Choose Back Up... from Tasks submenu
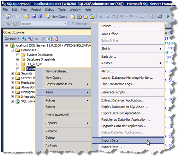Viewport: 179px width, 157px height. (128, 57)
